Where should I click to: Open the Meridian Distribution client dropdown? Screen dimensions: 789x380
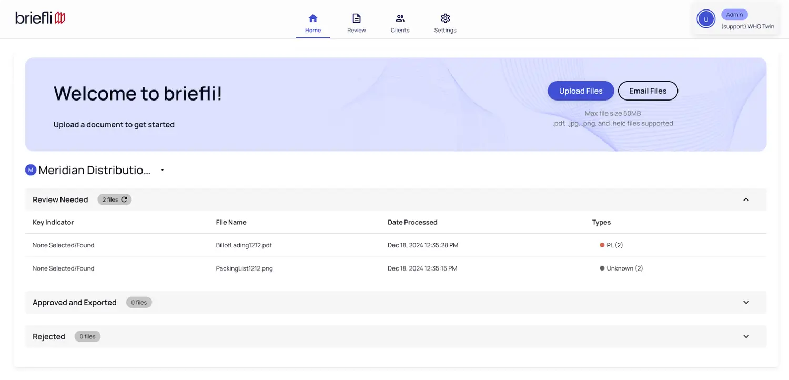pyautogui.click(x=163, y=170)
